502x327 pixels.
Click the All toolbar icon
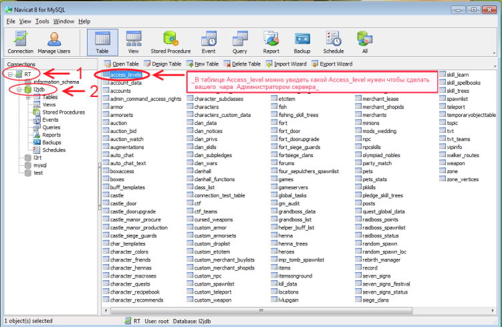click(365, 42)
